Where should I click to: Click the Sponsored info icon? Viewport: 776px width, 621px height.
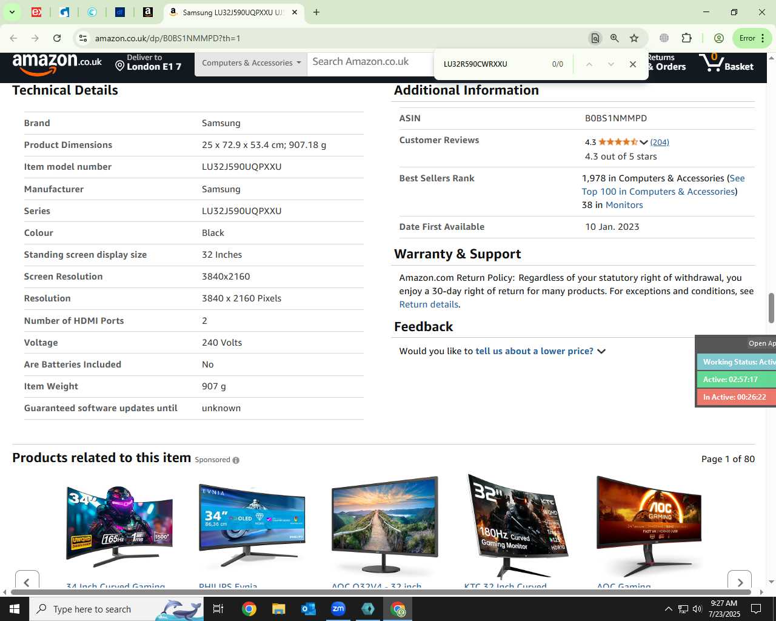[236, 460]
